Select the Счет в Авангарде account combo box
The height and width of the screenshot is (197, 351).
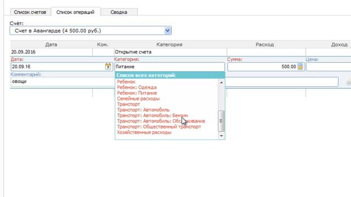click(x=90, y=31)
